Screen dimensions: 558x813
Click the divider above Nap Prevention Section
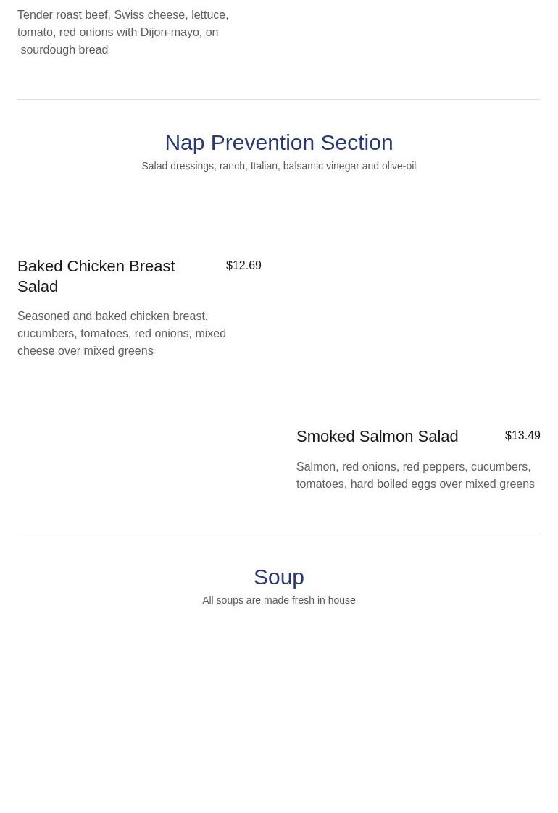pyautogui.click(x=279, y=100)
